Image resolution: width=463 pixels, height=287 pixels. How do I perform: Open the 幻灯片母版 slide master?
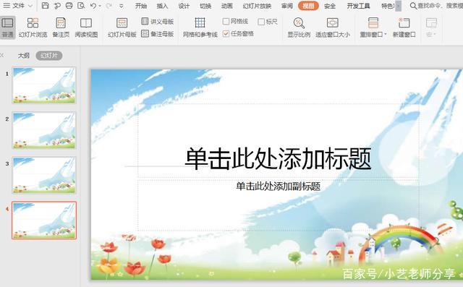(122, 27)
